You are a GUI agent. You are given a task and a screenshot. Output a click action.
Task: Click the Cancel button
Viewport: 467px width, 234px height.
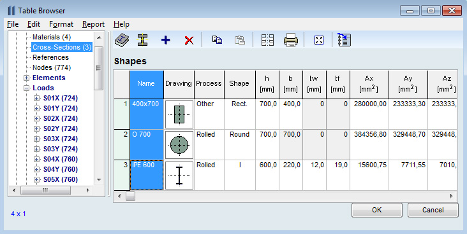point(433,210)
